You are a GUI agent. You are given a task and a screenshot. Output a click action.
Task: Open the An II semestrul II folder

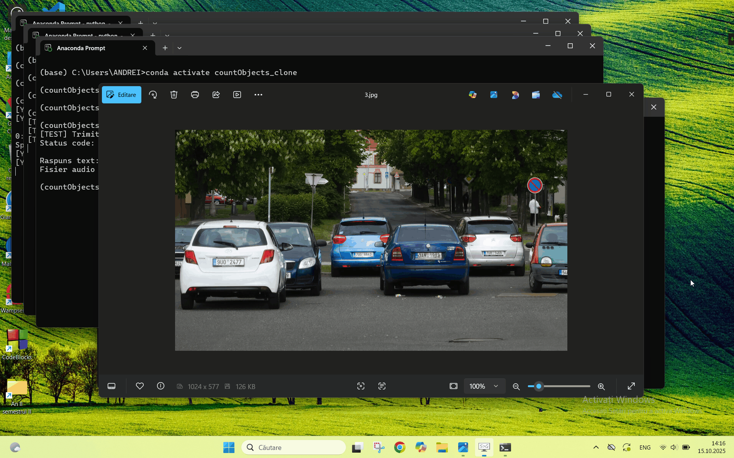pyautogui.click(x=17, y=397)
